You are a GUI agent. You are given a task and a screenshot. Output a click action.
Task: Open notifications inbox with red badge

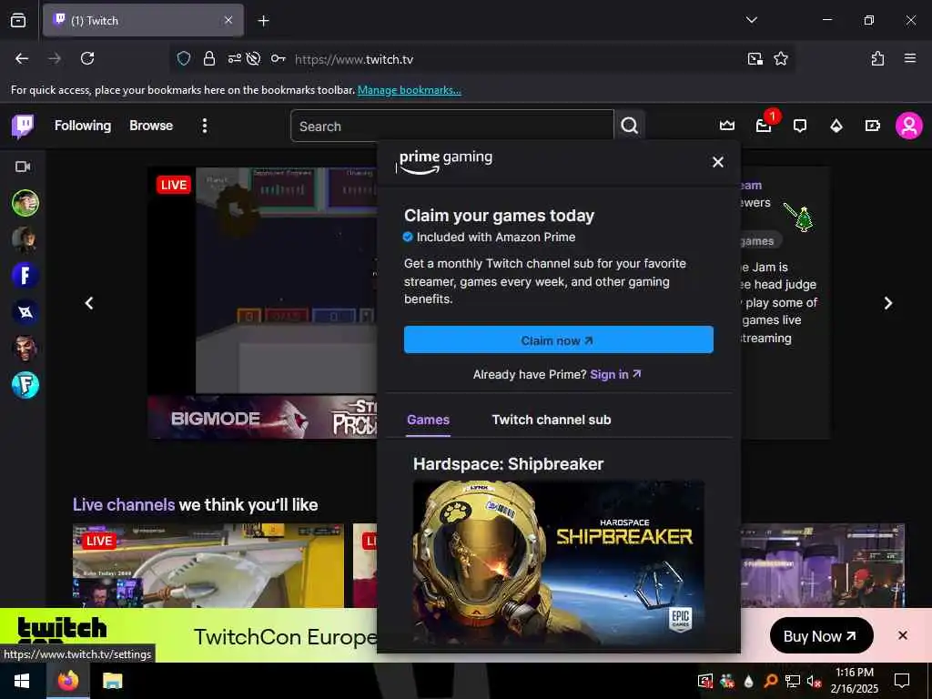(764, 126)
